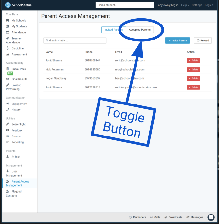Open Broadcasts in the bottom bar
Screen dimensions: 219x224
[173, 217]
